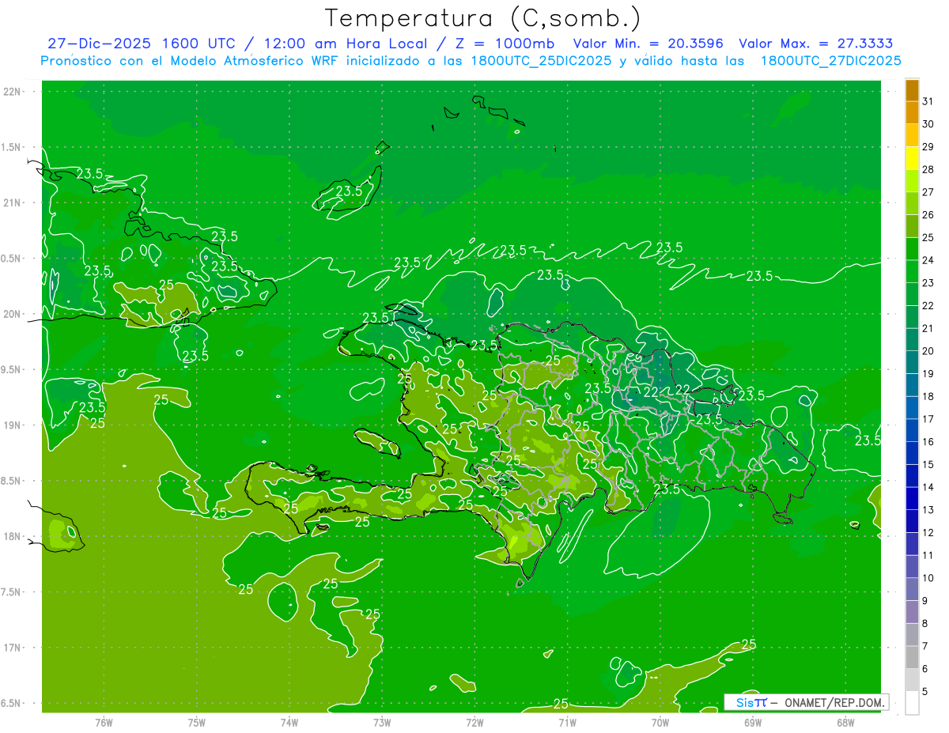Image resolution: width=949 pixels, height=733 pixels.
Task: Click the teal swatch between 19 and 20
Action: point(912,363)
